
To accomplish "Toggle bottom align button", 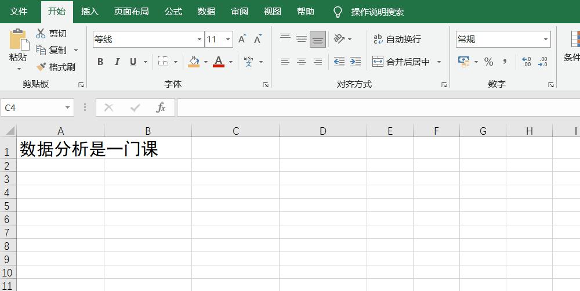I will tap(318, 39).
